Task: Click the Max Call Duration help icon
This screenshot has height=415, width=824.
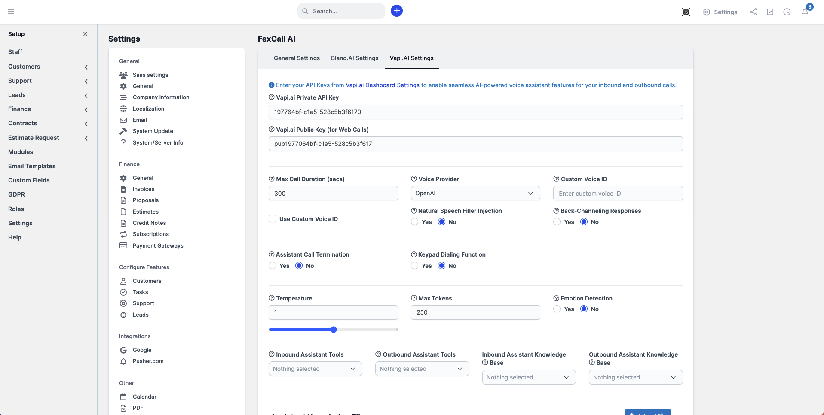Action: (x=271, y=179)
